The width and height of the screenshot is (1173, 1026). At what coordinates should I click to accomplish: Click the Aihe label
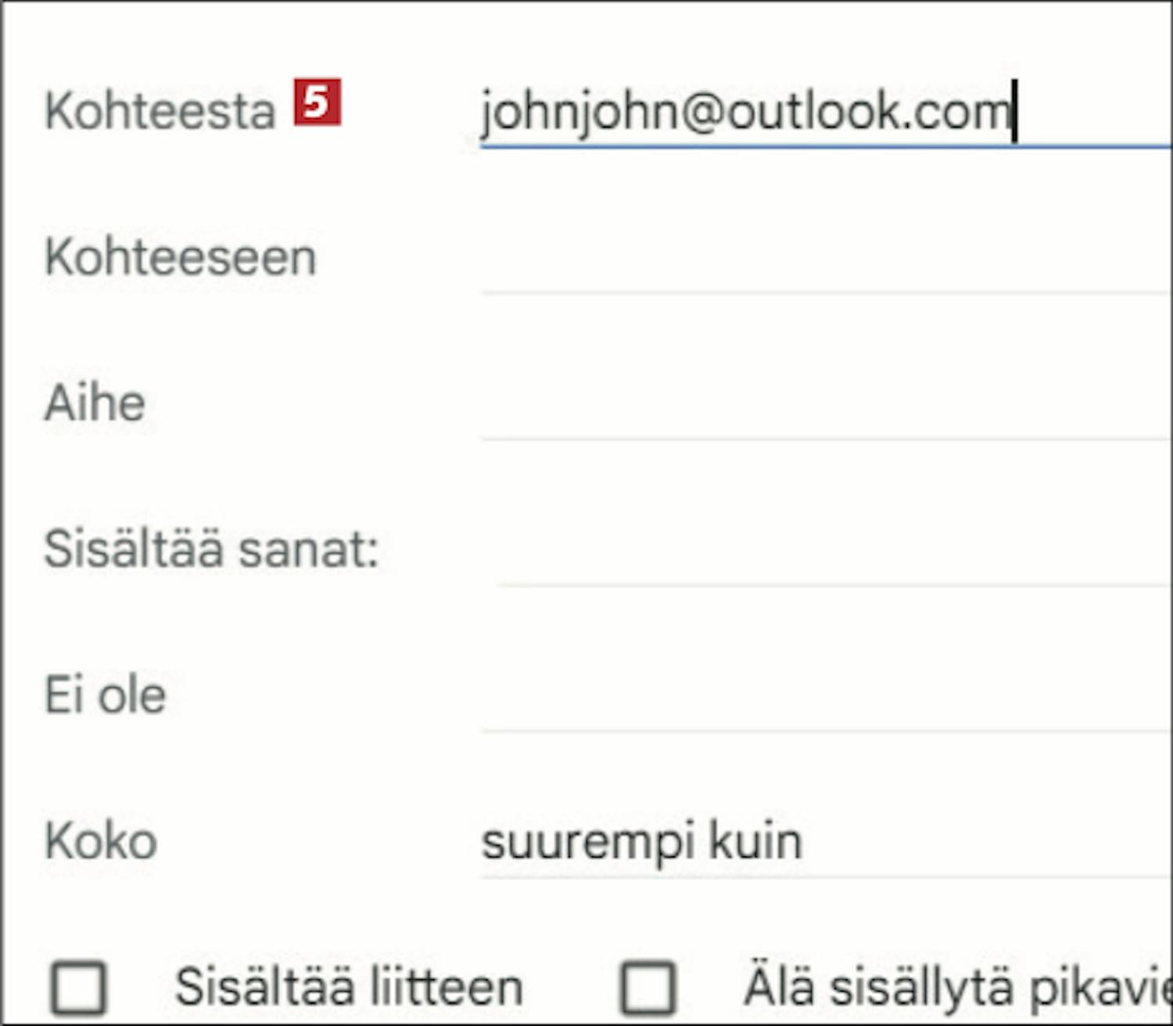click(x=95, y=404)
